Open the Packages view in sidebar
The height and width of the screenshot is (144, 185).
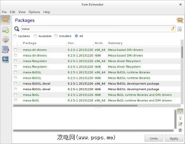[5, 20]
